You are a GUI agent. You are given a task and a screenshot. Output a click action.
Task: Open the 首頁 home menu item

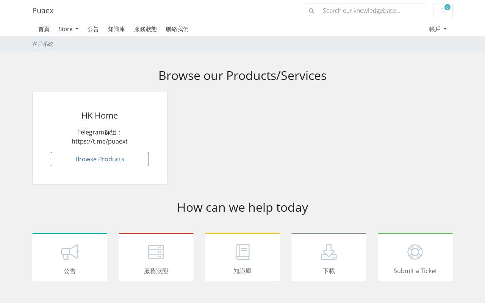44,29
